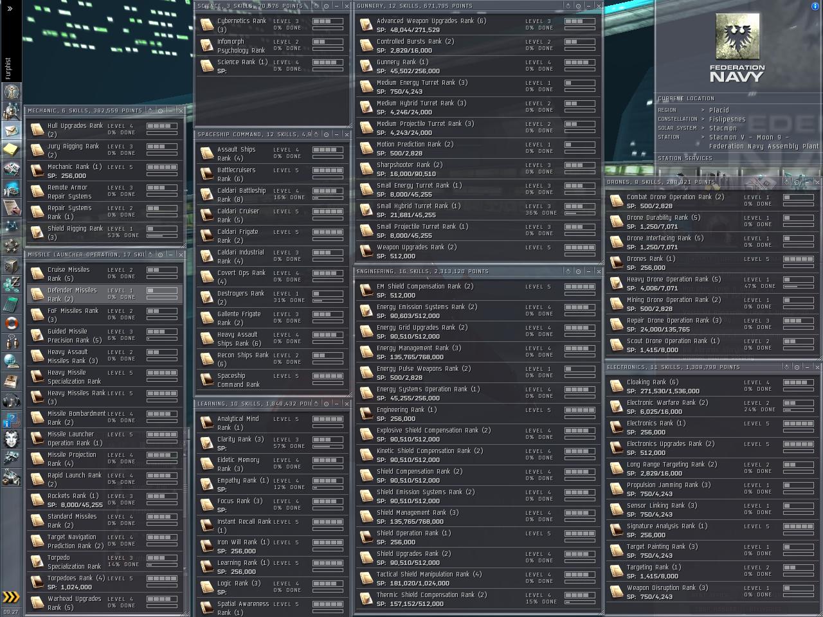Toggle the pin on the Electronics window
The width and height of the screenshot is (823, 617).
tap(787, 367)
